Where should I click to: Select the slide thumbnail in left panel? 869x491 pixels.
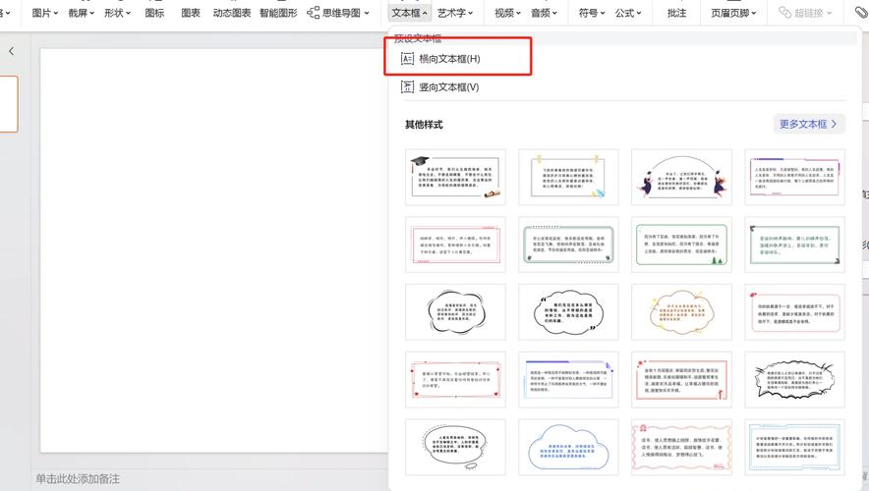[8, 104]
